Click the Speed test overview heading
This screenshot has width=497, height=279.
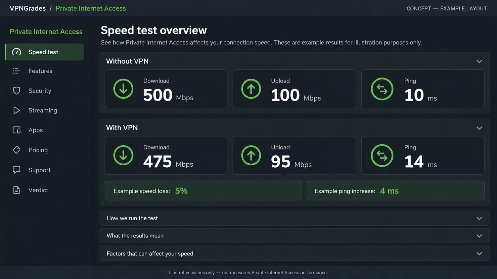(154, 30)
